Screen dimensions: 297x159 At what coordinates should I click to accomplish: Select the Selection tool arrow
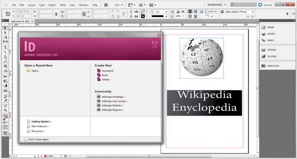point(5,28)
